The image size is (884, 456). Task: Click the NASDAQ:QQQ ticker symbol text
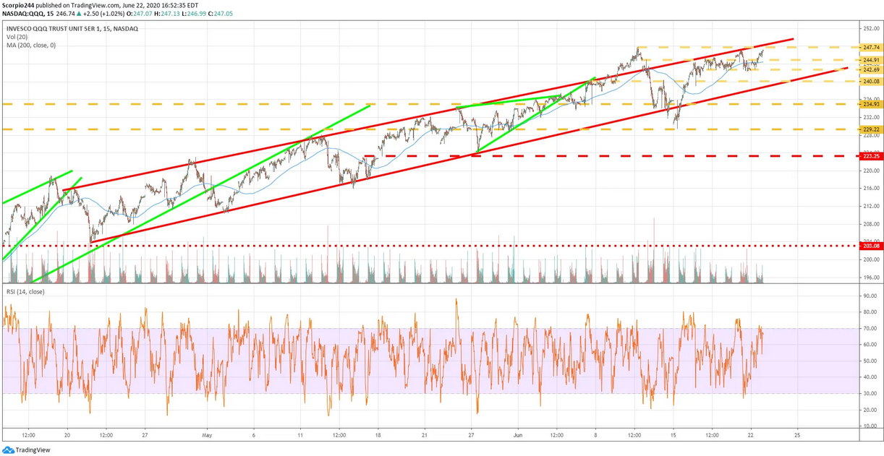(20, 12)
